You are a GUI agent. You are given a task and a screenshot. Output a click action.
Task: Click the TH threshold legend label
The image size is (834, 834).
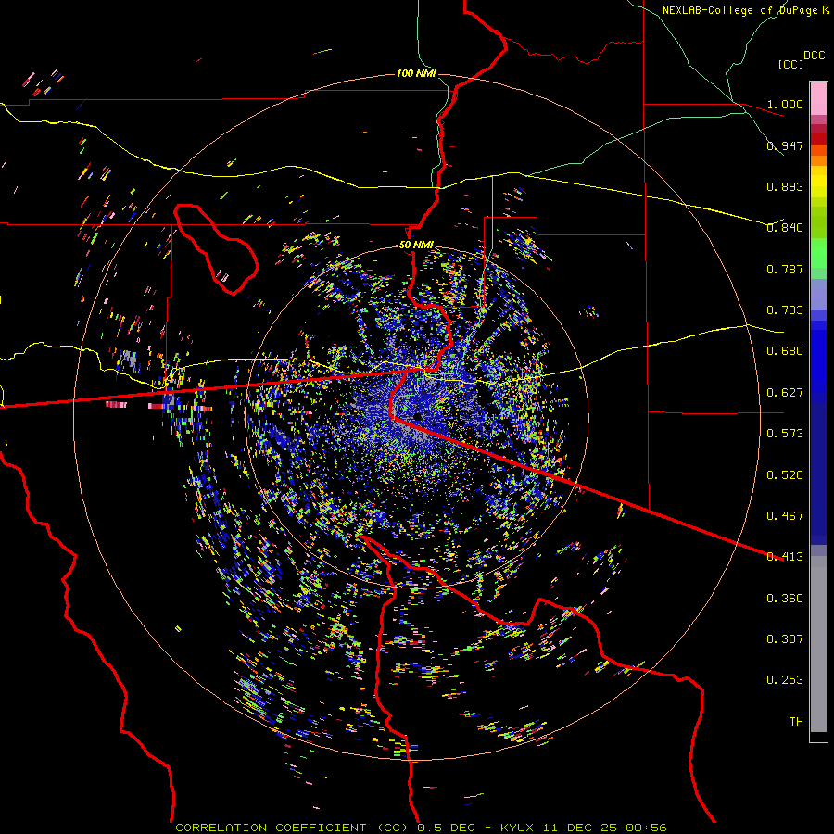[x=796, y=722]
